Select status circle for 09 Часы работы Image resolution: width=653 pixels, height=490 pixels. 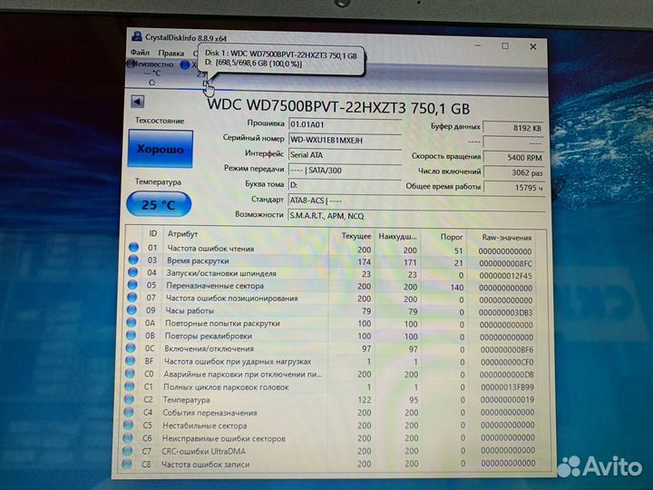tap(132, 310)
